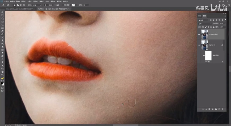This screenshot has width=231, height=126.
Task: Switch to the 733A4347(1).psd document tab
Action: tap(20, 9)
